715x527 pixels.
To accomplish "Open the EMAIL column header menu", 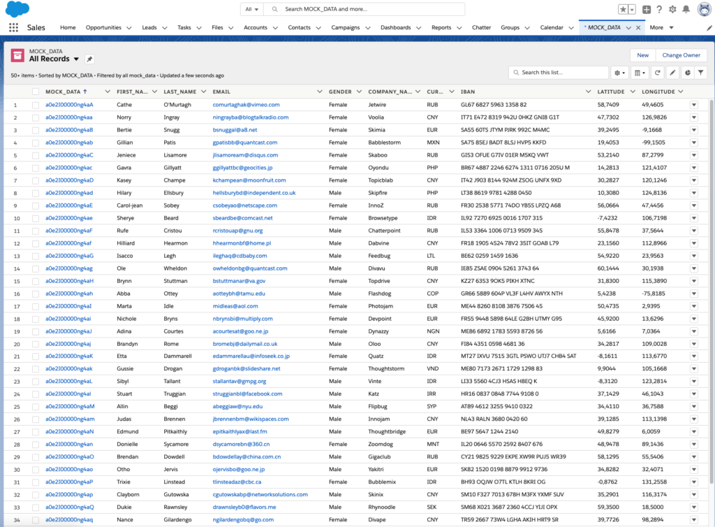I will coord(320,92).
